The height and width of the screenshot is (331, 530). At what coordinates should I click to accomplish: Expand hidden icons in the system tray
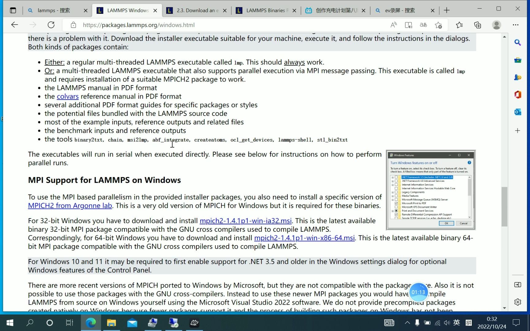407,322
